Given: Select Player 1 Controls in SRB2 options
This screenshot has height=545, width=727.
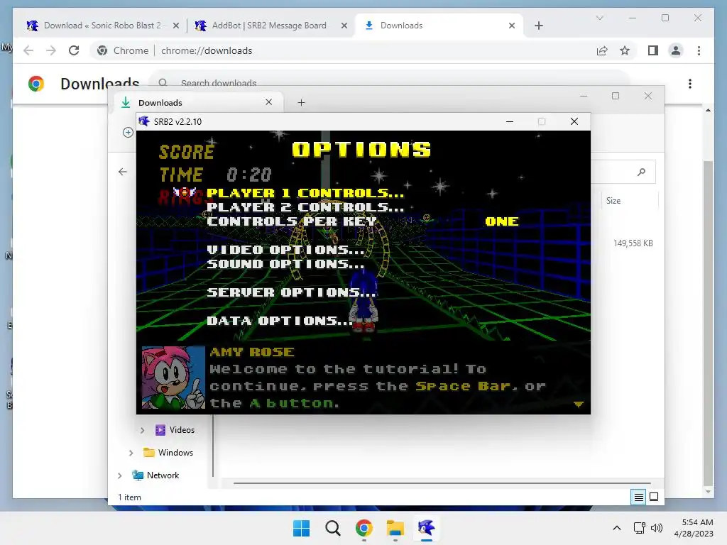Looking at the screenshot, I should [305, 193].
